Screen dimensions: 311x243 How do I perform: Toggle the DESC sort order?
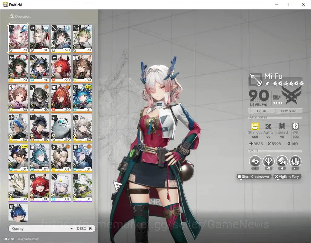81,228
